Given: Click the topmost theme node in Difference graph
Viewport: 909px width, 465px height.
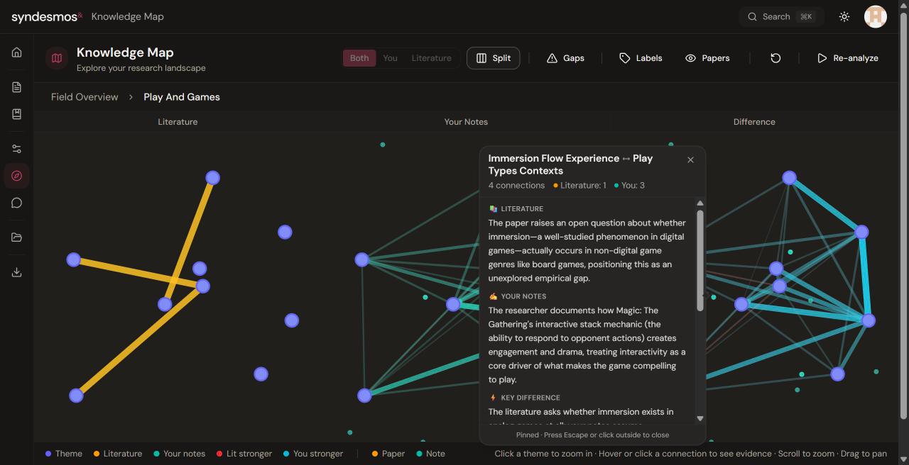Looking at the screenshot, I should (789, 178).
